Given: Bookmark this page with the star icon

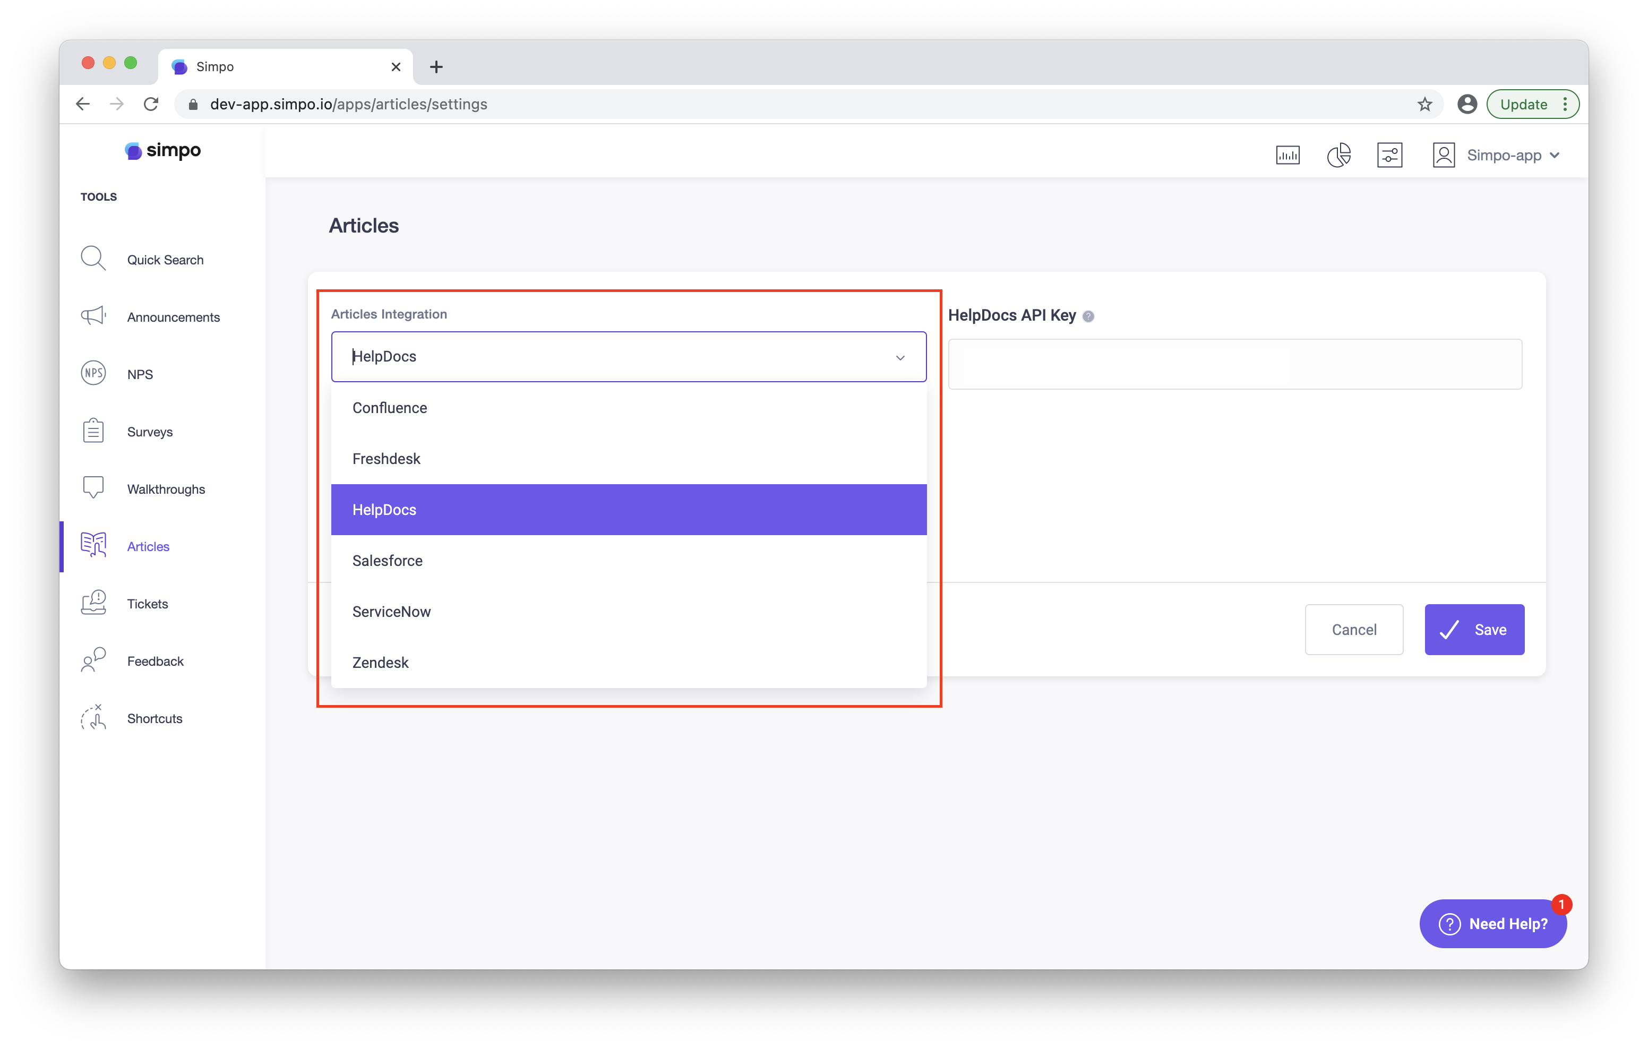Looking at the screenshot, I should [x=1424, y=104].
